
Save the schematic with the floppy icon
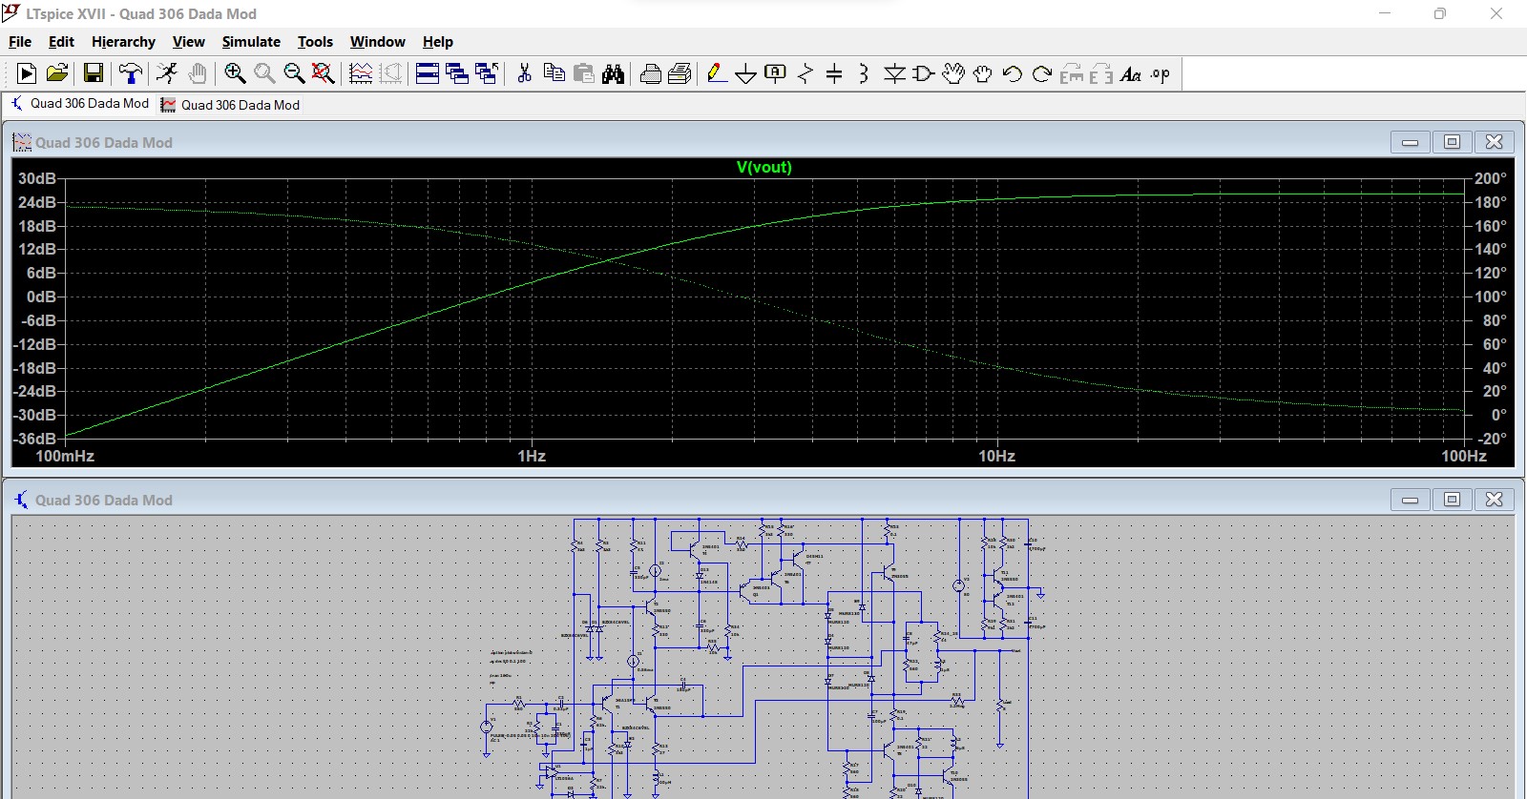click(x=94, y=73)
